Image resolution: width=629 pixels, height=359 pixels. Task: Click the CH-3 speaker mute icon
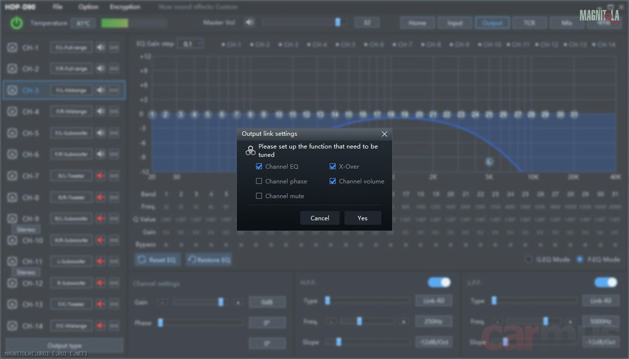(101, 90)
